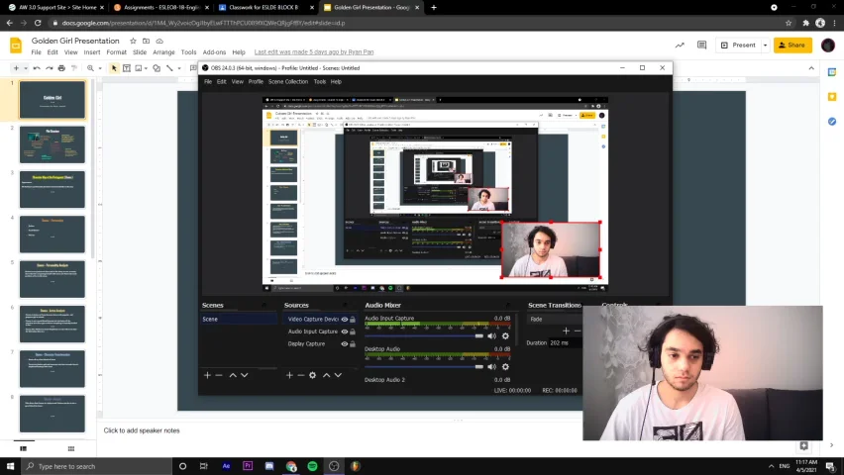This screenshot has width=844, height=475.
Task: Open new slide layout dropdown arrow
Action: coord(26,68)
